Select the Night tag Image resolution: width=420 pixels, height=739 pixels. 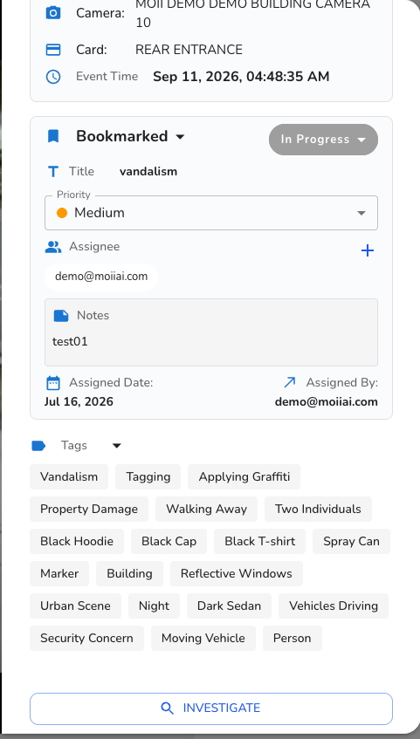[154, 606]
